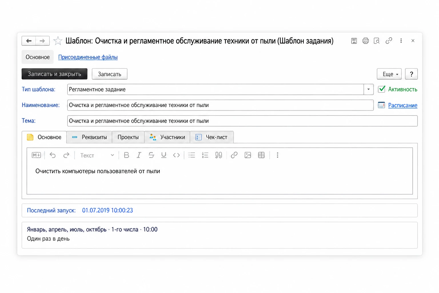439x293 pixels.
Task: Click the Записать button
Action: coord(109,74)
